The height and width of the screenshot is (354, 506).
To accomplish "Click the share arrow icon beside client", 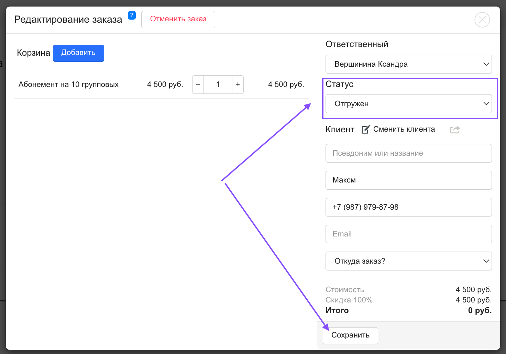I will click(x=455, y=130).
